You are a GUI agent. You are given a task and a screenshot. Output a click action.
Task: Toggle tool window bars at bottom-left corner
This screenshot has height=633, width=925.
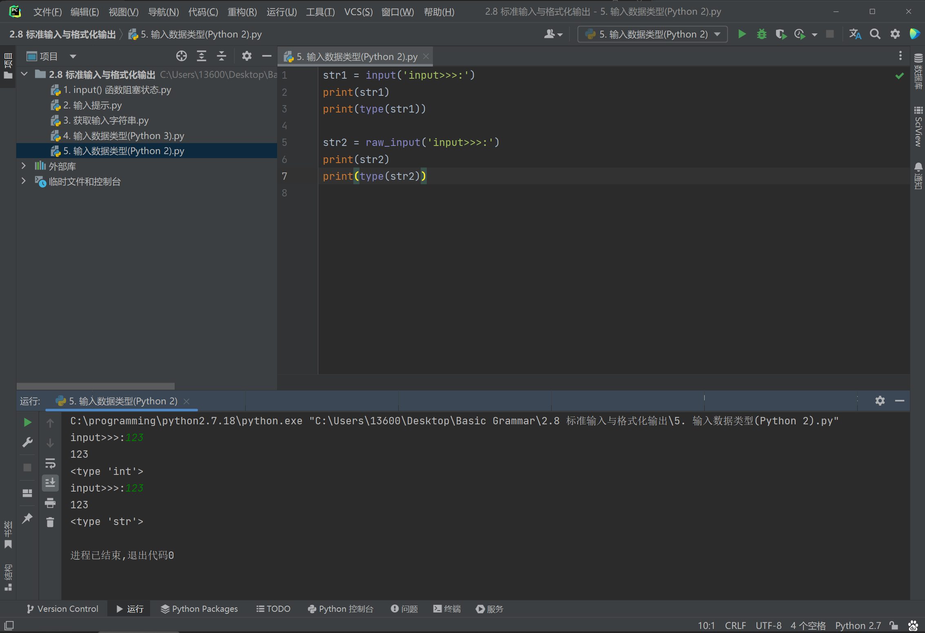point(9,625)
